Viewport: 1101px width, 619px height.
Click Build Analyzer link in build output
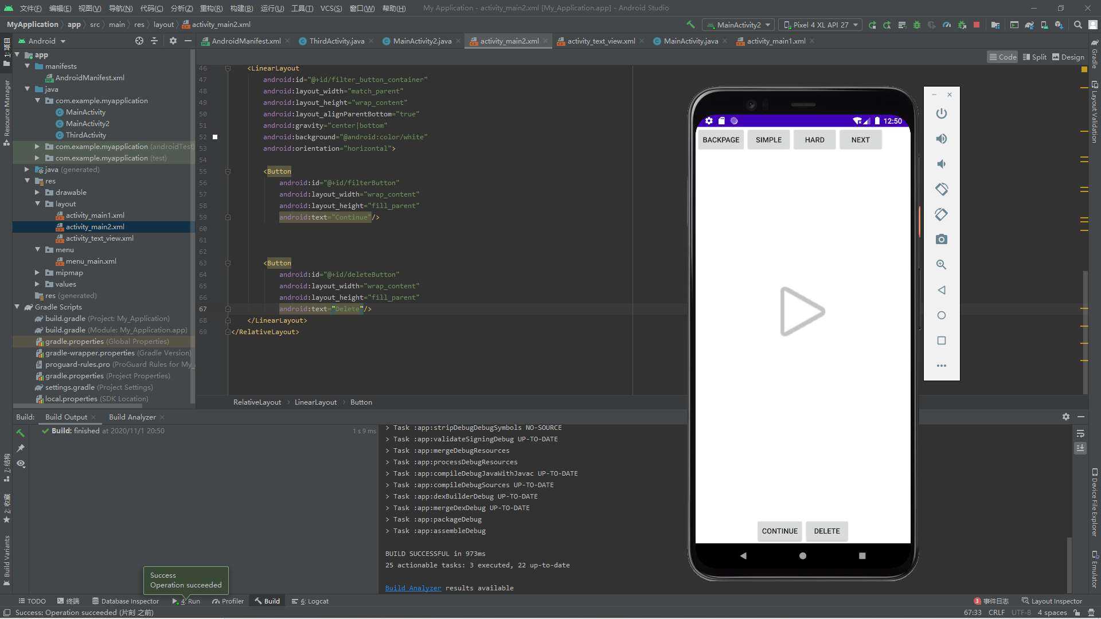(x=413, y=588)
